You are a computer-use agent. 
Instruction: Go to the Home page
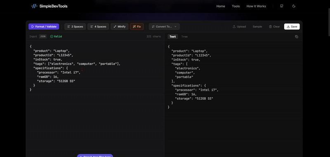point(221,6)
